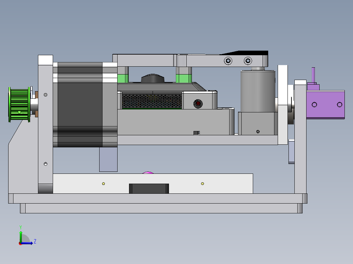Click the right yellow dot on white plate

pyautogui.click(x=202, y=184)
